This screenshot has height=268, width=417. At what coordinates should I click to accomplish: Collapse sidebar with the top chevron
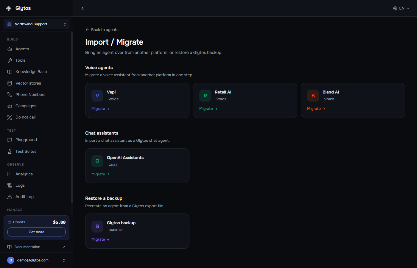point(83,8)
